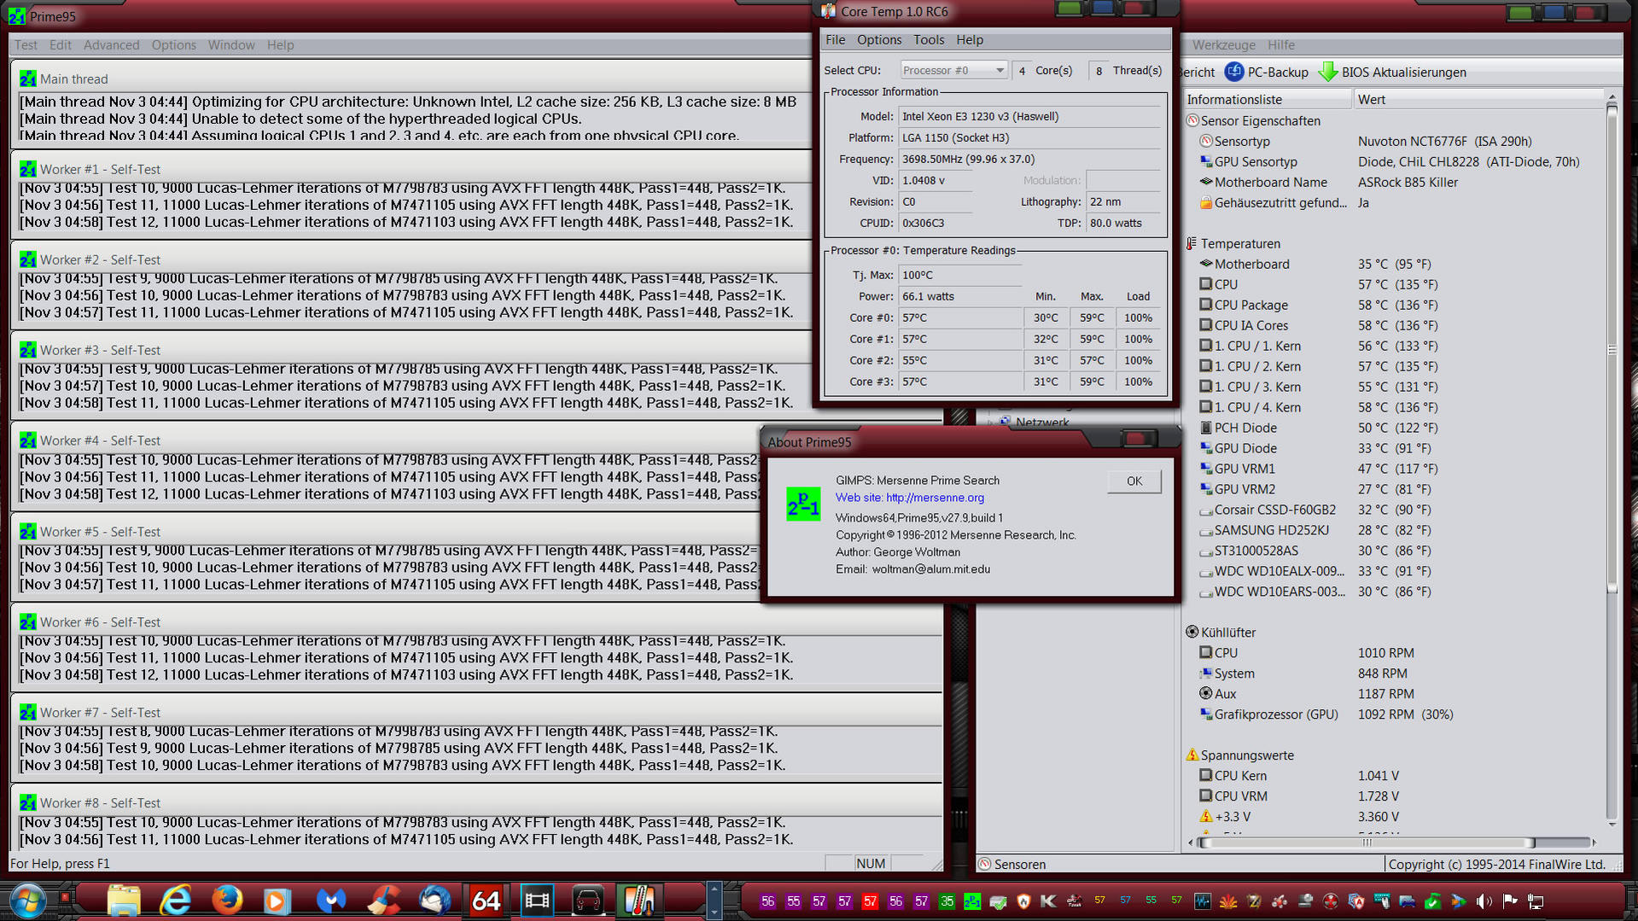Click the volume speaker tray icon
Image resolution: width=1638 pixels, height=921 pixels.
pyautogui.click(x=1484, y=901)
